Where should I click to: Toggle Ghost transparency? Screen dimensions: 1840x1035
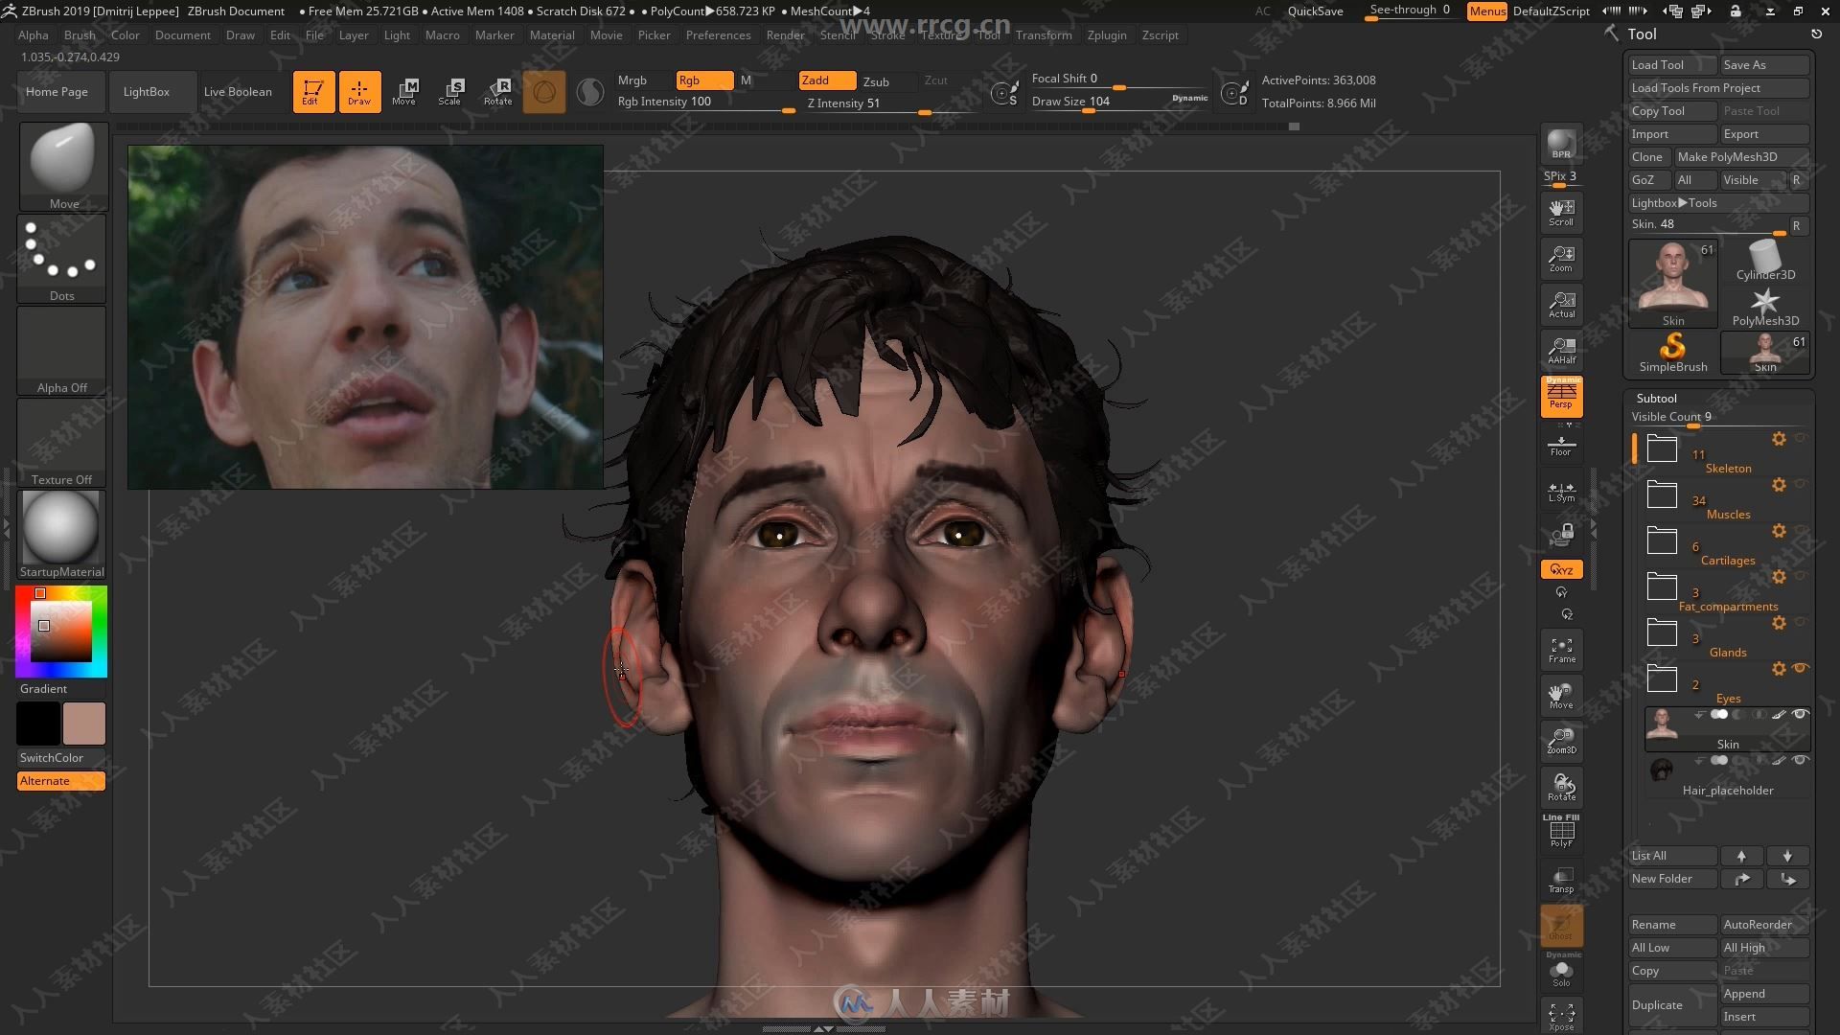pyautogui.click(x=1561, y=926)
